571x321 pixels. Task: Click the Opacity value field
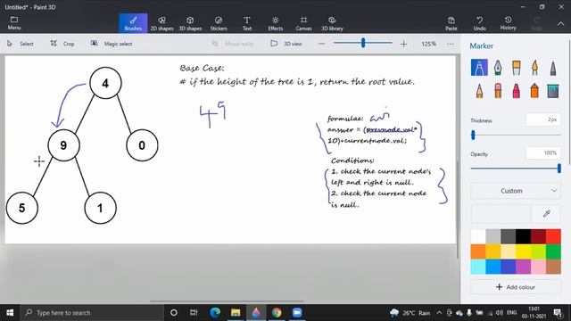tap(542, 152)
